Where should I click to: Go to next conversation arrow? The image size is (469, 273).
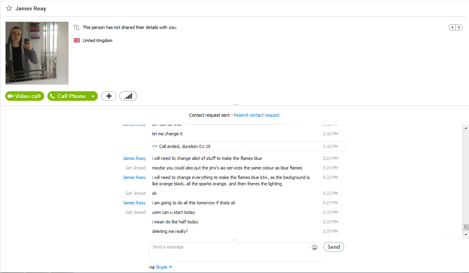pyautogui.click(x=459, y=27)
